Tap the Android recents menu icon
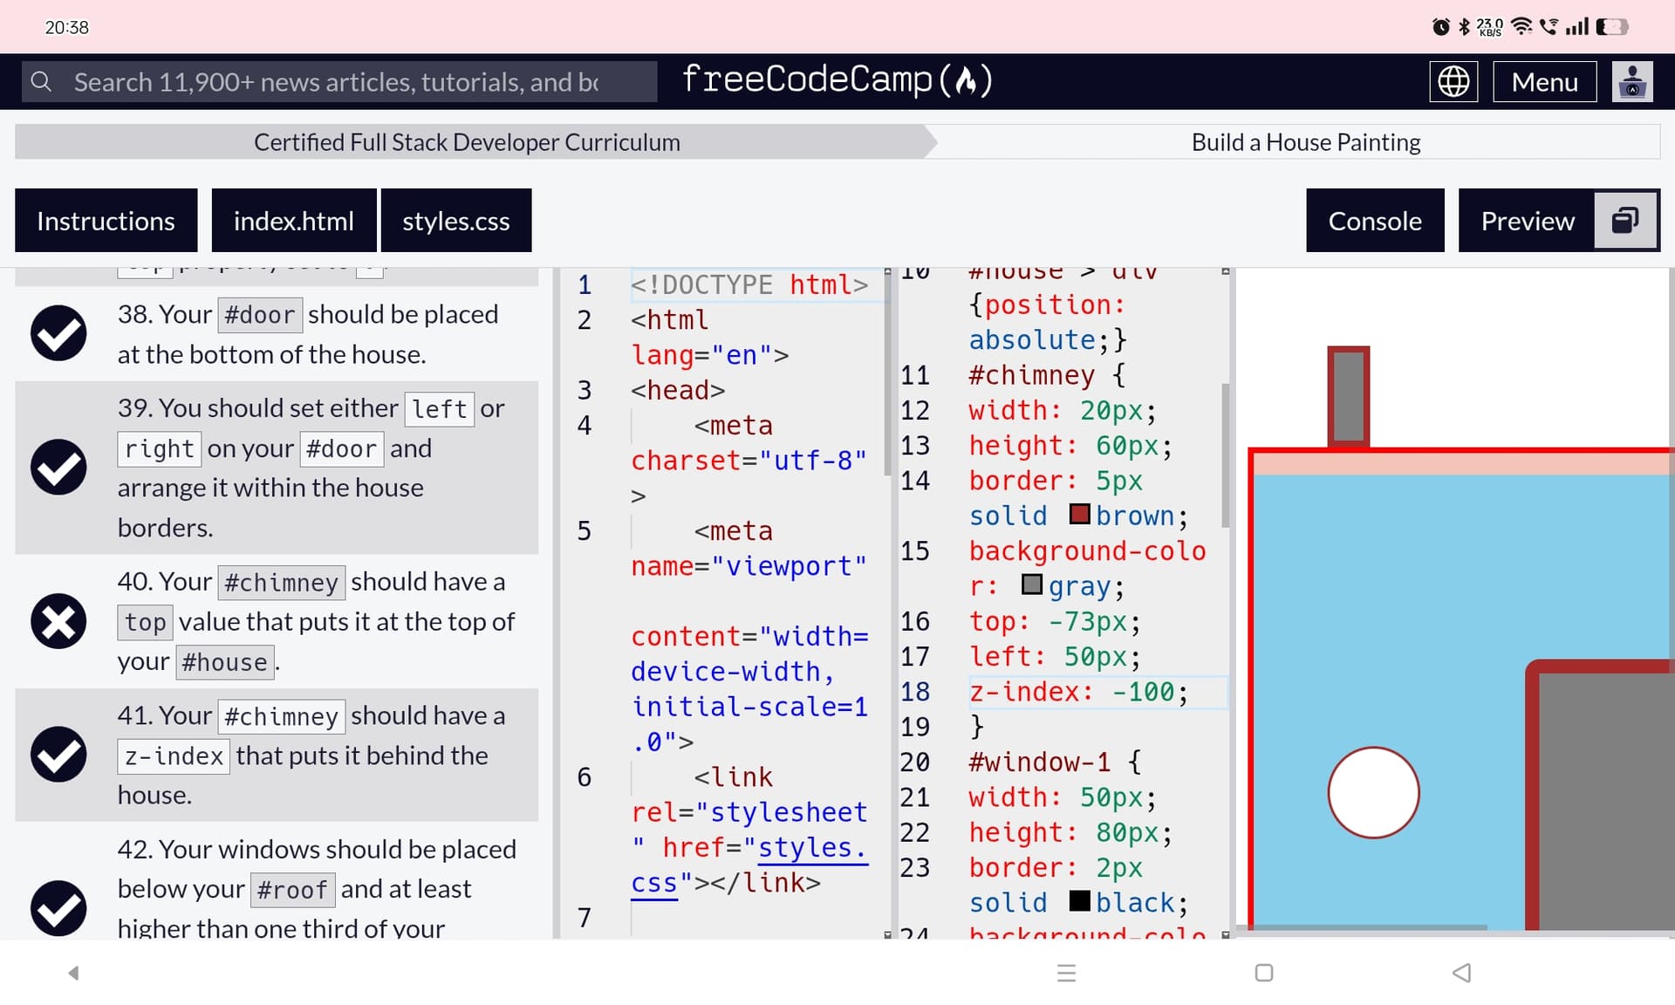 coord(1066,973)
